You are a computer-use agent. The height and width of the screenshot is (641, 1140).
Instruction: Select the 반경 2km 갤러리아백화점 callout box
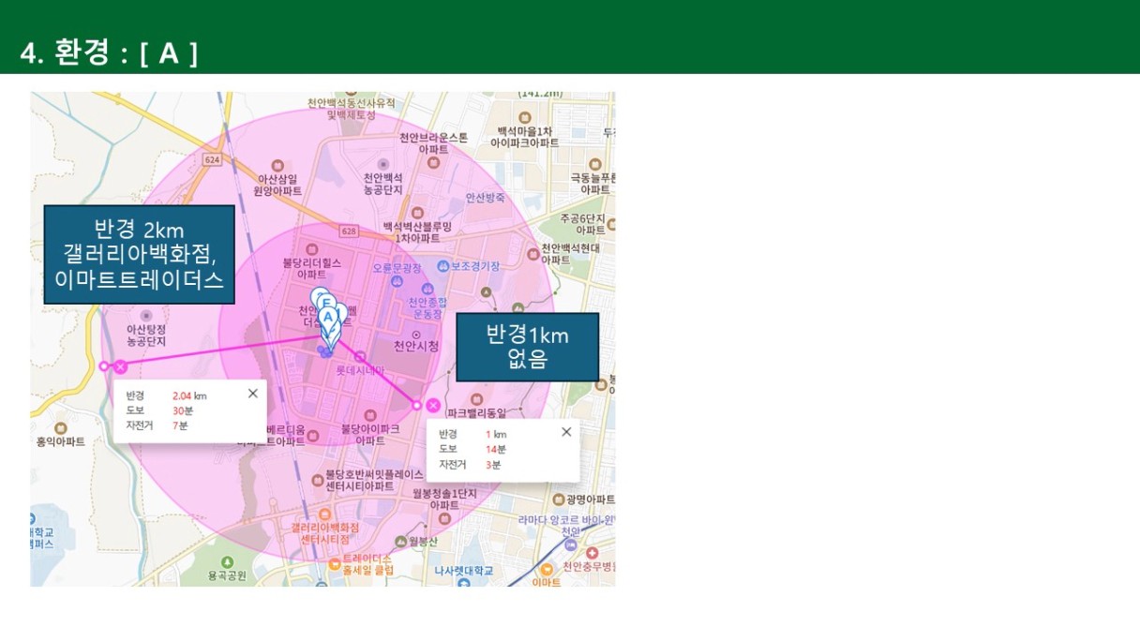139,255
